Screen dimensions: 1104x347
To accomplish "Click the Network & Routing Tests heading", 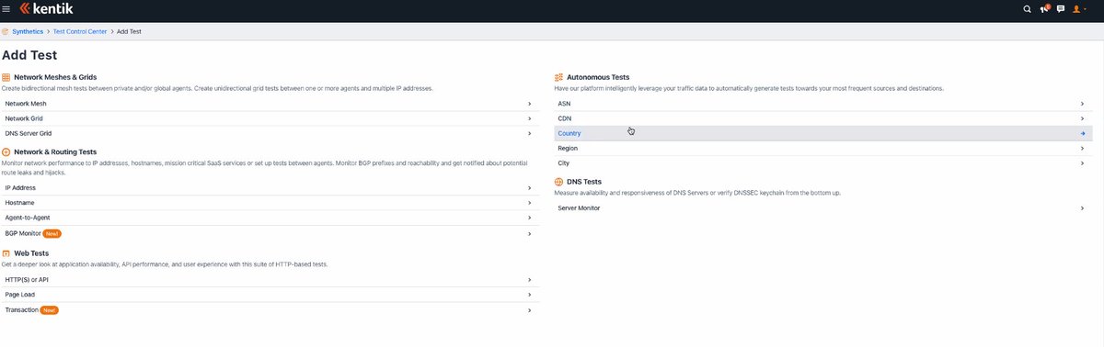I will [55, 151].
